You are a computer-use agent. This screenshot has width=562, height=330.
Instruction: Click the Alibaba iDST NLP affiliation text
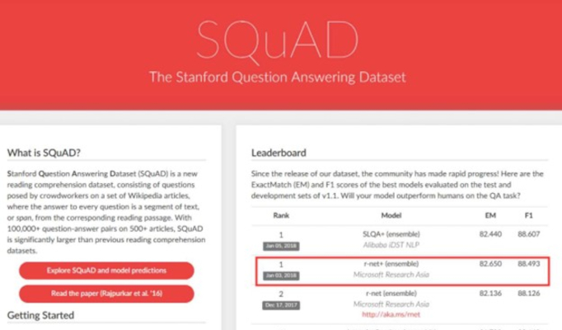coord(380,245)
